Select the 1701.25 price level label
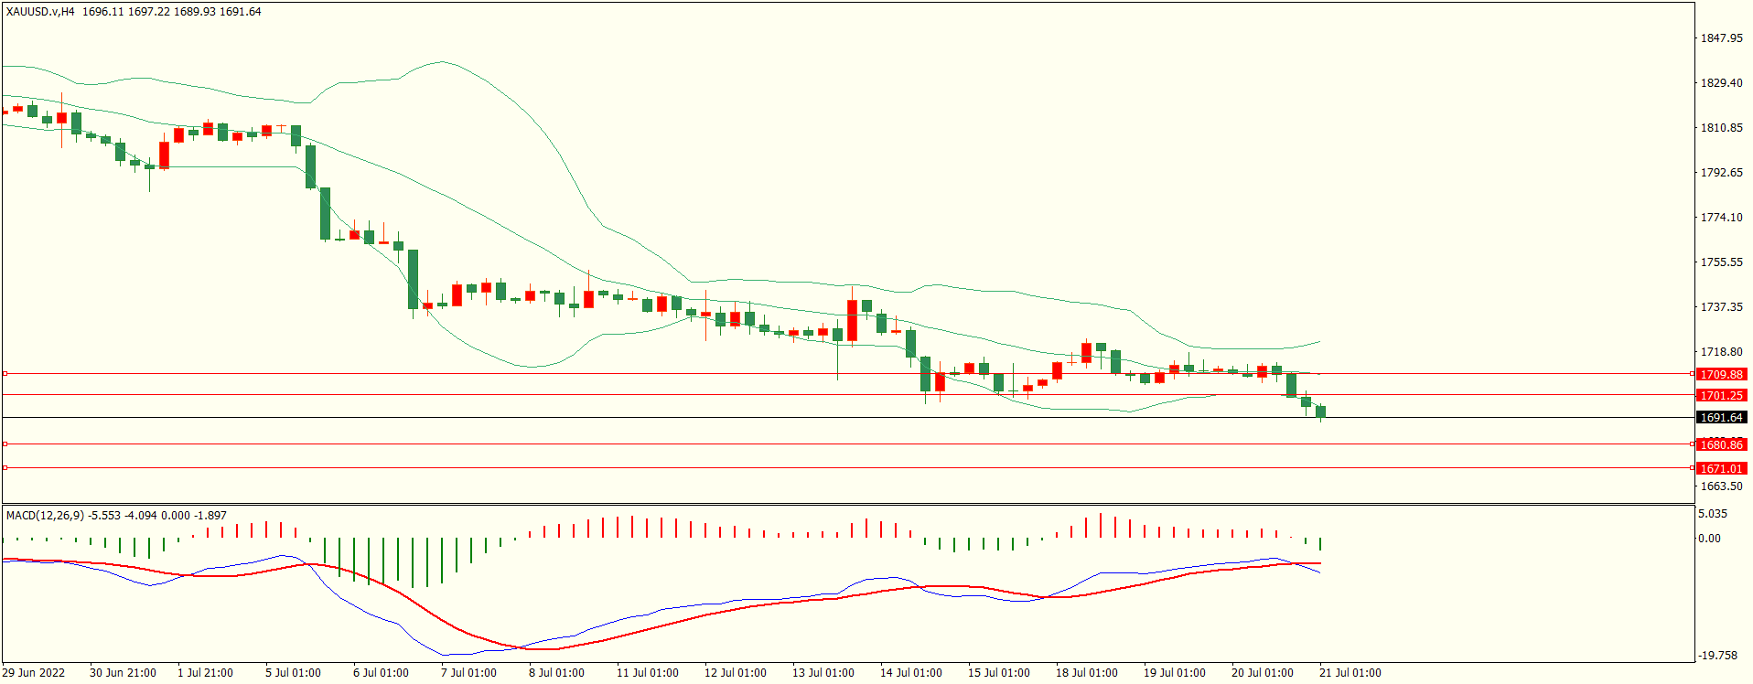The height and width of the screenshot is (684, 1753). tap(1721, 395)
